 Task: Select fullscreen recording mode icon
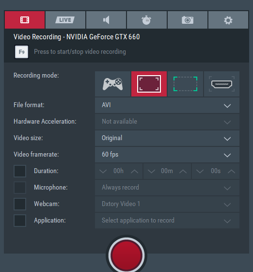click(149, 84)
